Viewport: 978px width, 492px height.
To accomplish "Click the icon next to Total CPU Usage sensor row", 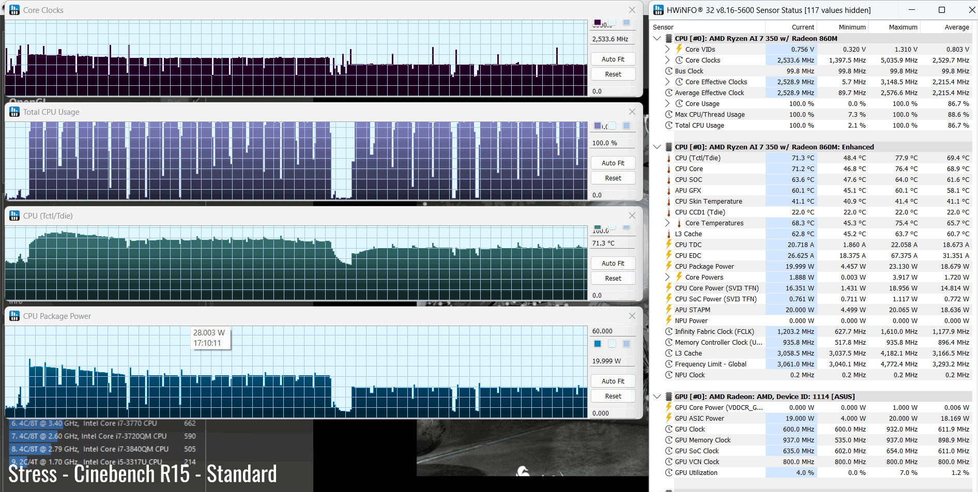I will [669, 125].
